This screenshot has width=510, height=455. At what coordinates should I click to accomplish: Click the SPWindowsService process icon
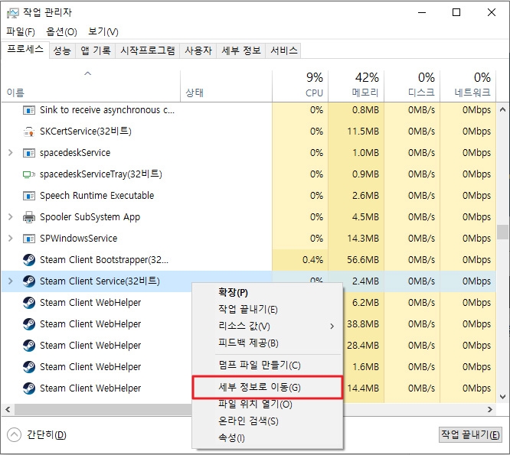tap(29, 239)
